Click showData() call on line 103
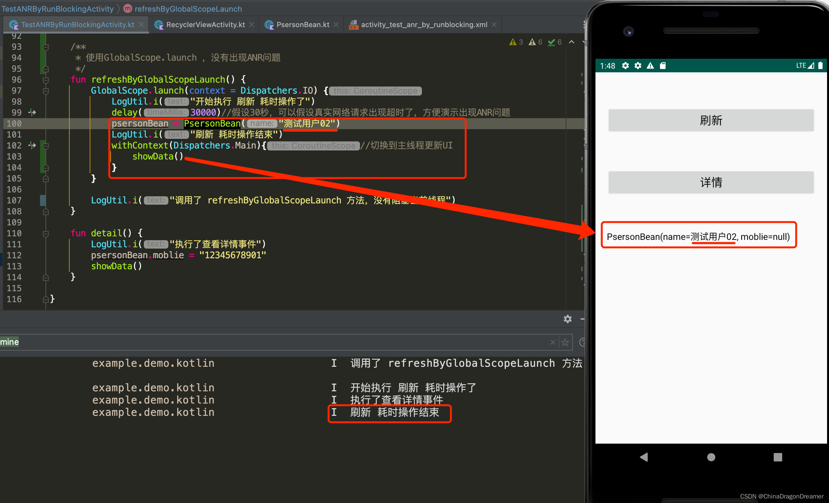 pyautogui.click(x=157, y=157)
